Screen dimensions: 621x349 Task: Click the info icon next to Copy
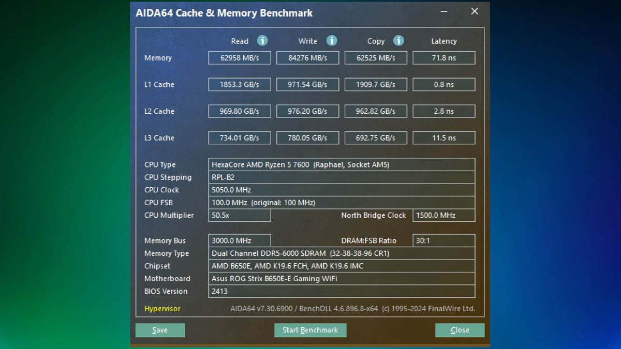tap(398, 40)
